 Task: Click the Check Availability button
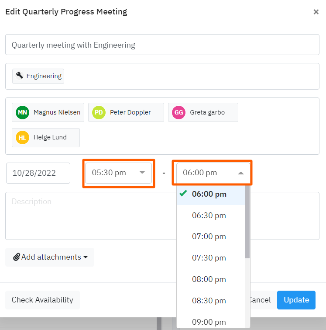(x=42, y=300)
